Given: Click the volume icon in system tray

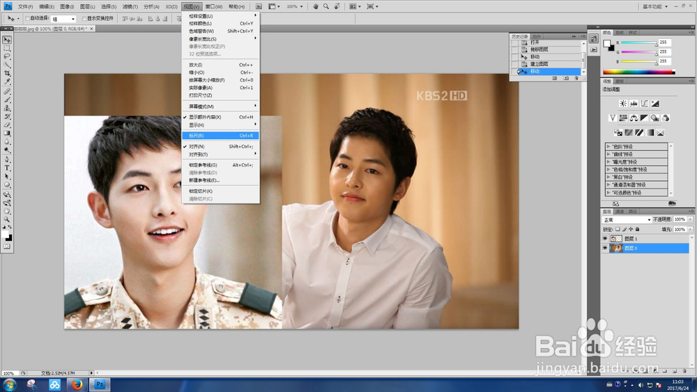Looking at the screenshot, I should [x=641, y=385].
